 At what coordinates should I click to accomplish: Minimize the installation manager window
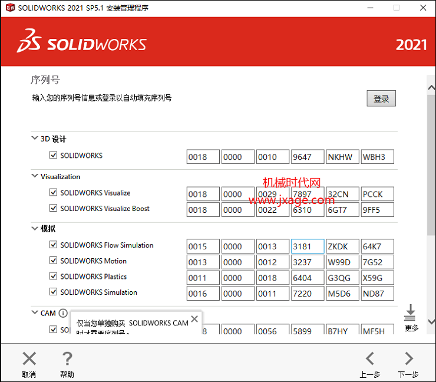pyautogui.click(x=370, y=8)
